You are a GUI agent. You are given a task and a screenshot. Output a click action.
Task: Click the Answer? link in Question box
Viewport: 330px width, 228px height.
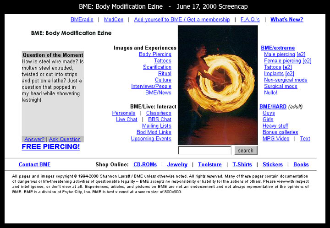(34, 139)
